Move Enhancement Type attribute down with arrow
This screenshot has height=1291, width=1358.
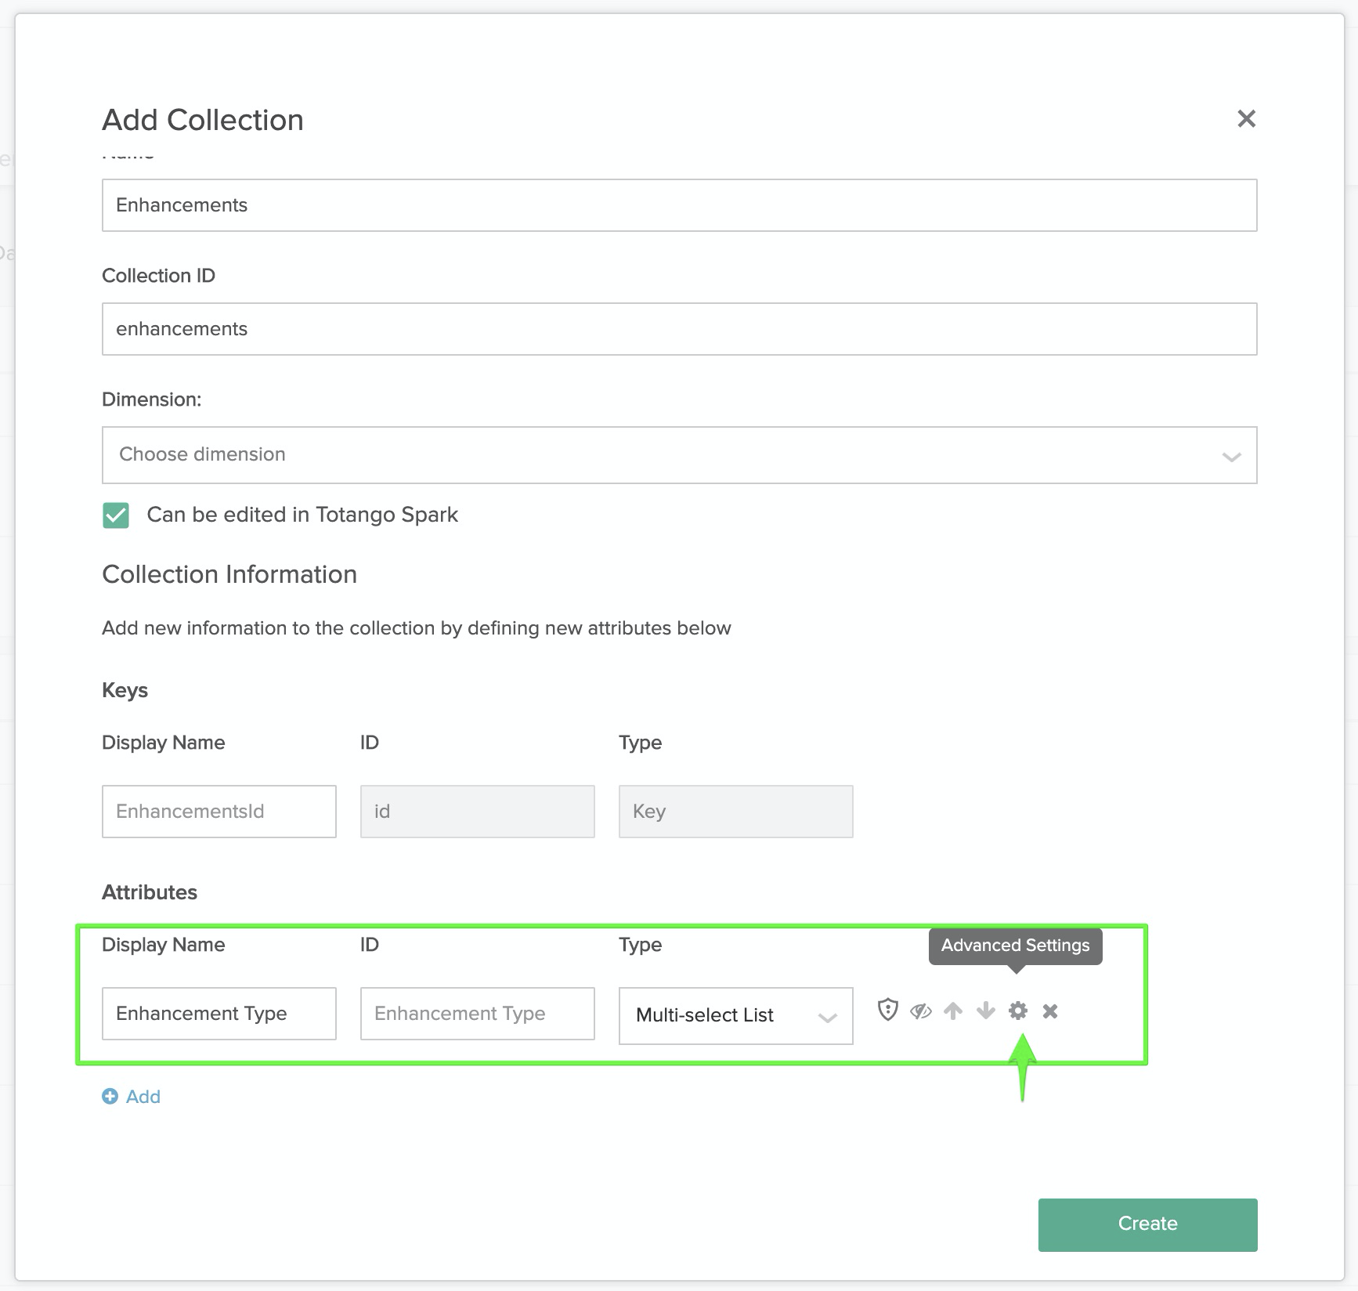click(x=986, y=1011)
